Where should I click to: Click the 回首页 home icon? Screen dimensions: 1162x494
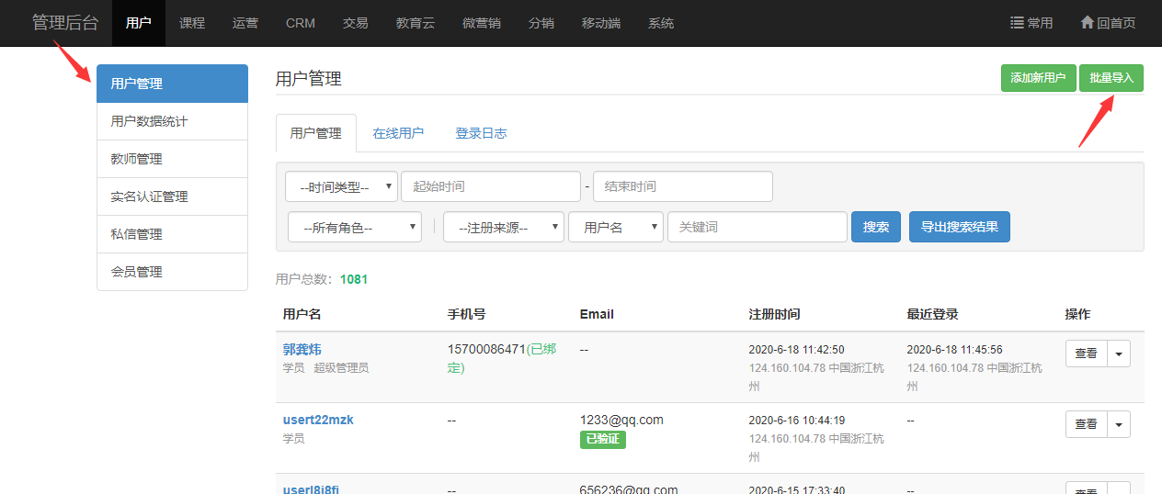click(1087, 23)
